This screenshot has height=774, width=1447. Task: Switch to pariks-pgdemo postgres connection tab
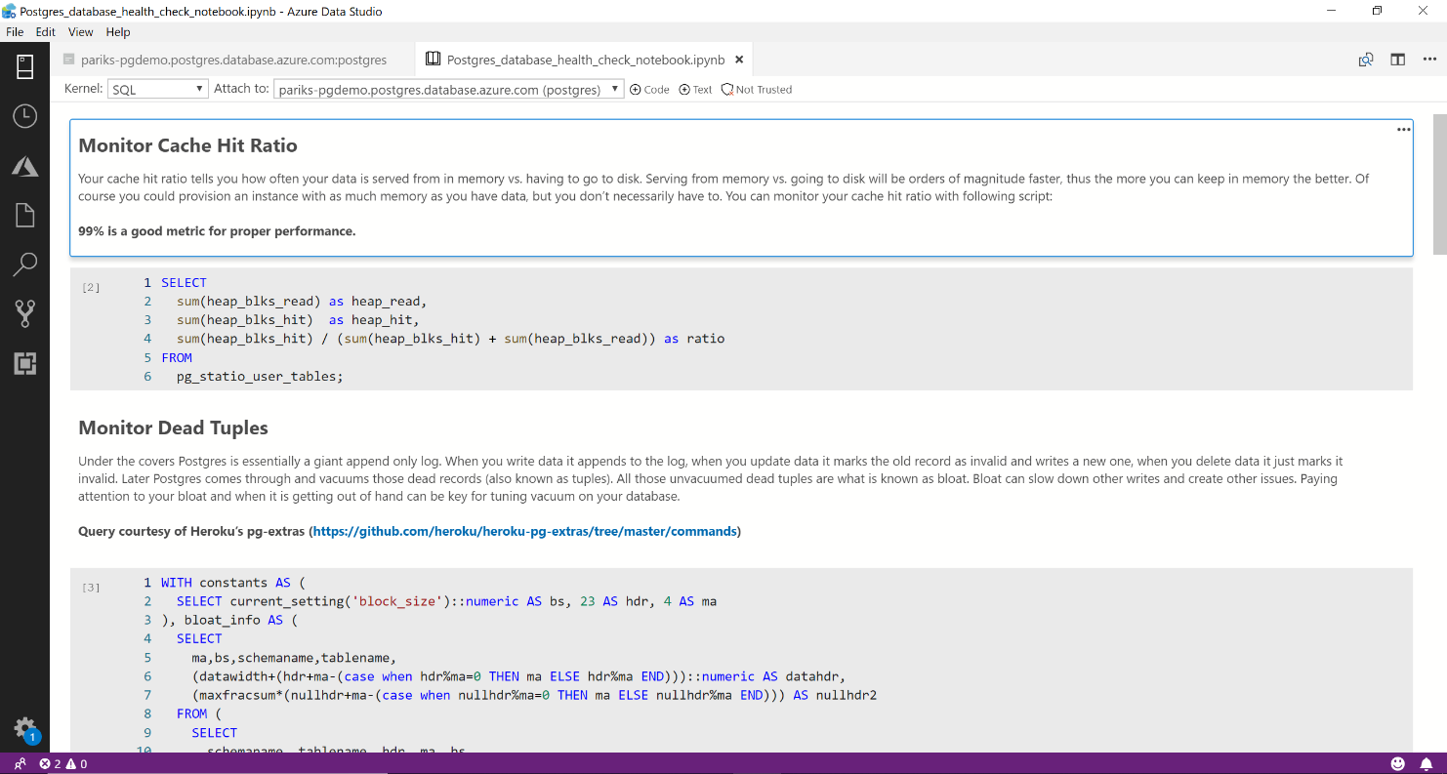[x=234, y=60]
